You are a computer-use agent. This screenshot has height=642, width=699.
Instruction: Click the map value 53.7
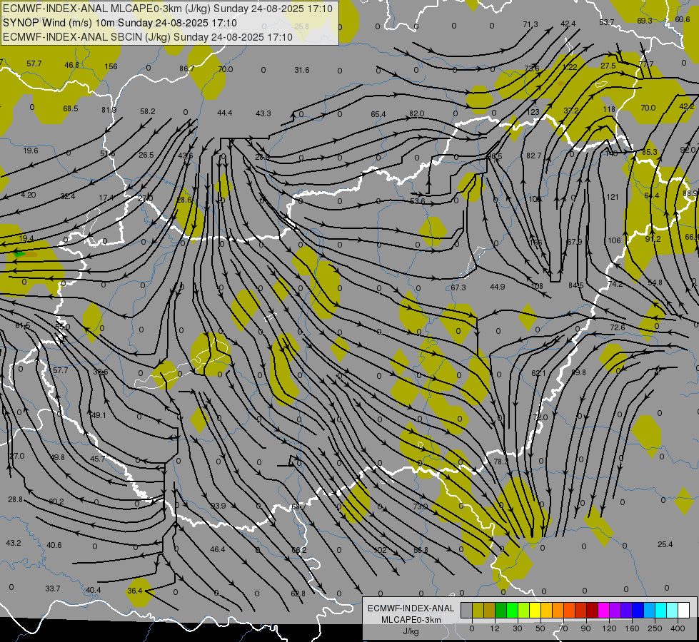pyautogui.click(x=607, y=22)
